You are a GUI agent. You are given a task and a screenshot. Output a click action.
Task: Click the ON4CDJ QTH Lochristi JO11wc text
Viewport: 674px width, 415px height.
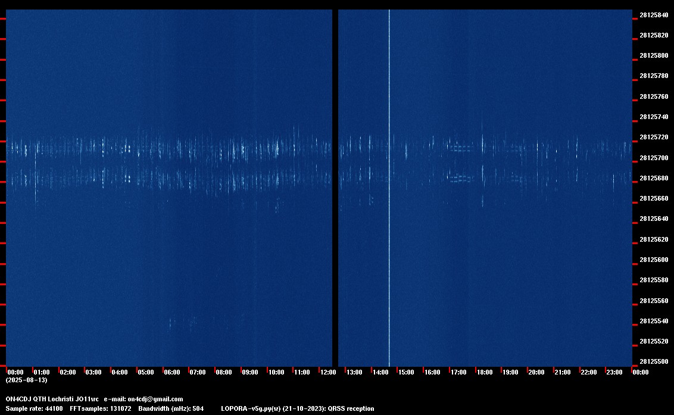pyautogui.click(x=52, y=399)
